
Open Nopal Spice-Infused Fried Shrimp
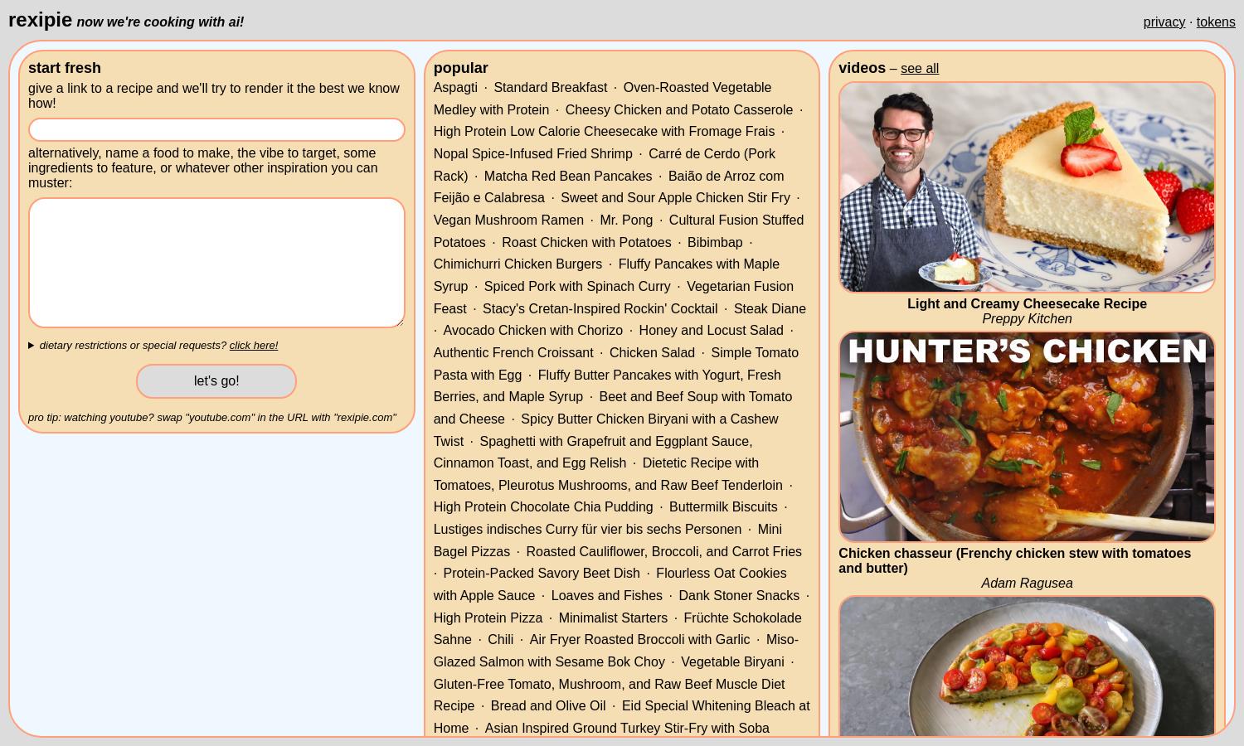pyautogui.click(x=532, y=154)
